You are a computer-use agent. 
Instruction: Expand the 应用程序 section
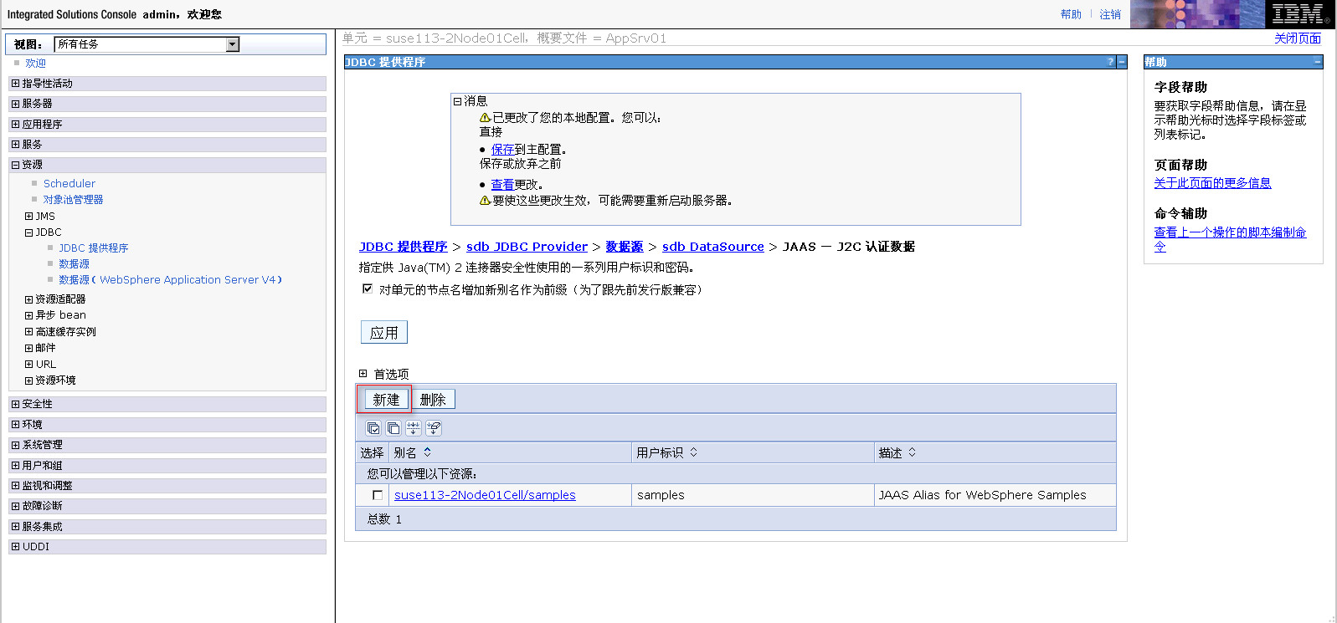coord(15,124)
